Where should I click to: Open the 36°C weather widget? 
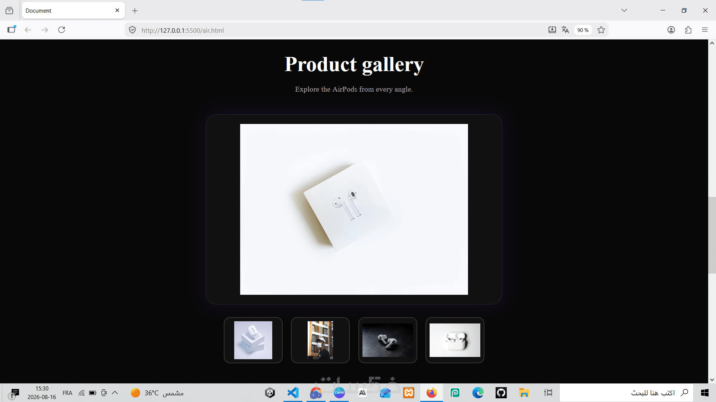click(x=157, y=393)
